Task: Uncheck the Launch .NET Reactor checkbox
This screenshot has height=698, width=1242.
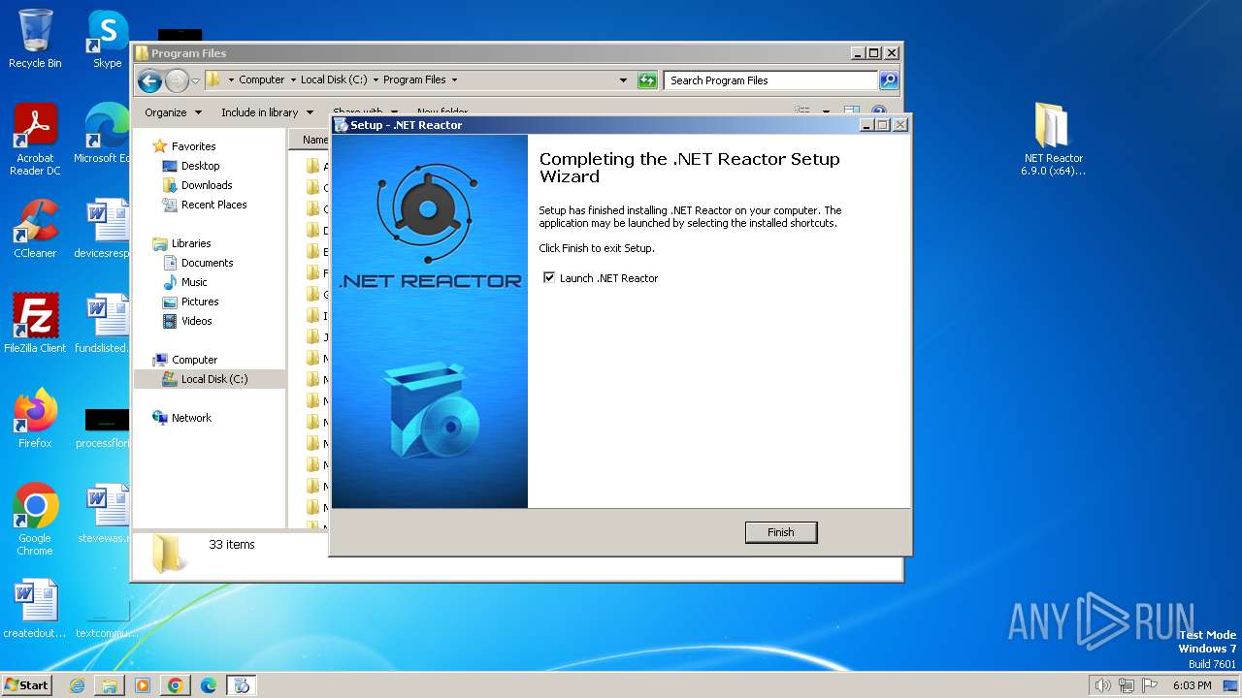Action: click(x=549, y=278)
